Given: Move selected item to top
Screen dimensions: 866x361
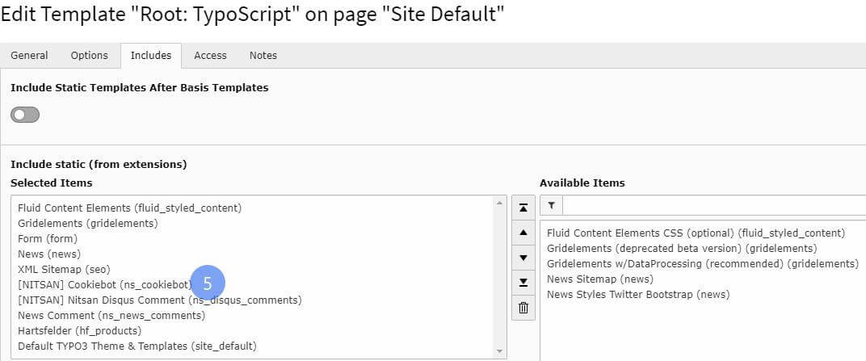Looking at the screenshot, I should tap(523, 208).
